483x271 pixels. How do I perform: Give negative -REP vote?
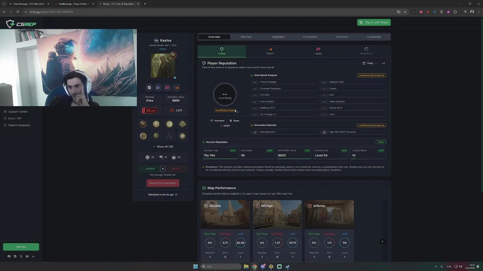pyautogui.click(x=175, y=169)
